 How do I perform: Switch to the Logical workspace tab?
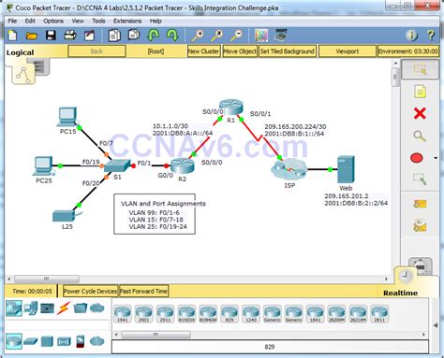point(21,52)
